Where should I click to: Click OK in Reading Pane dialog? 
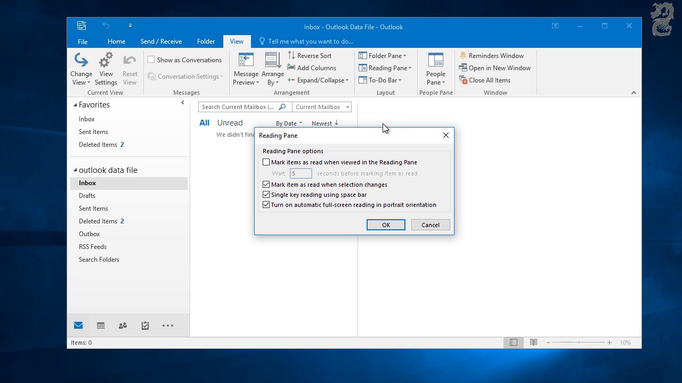tap(386, 225)
